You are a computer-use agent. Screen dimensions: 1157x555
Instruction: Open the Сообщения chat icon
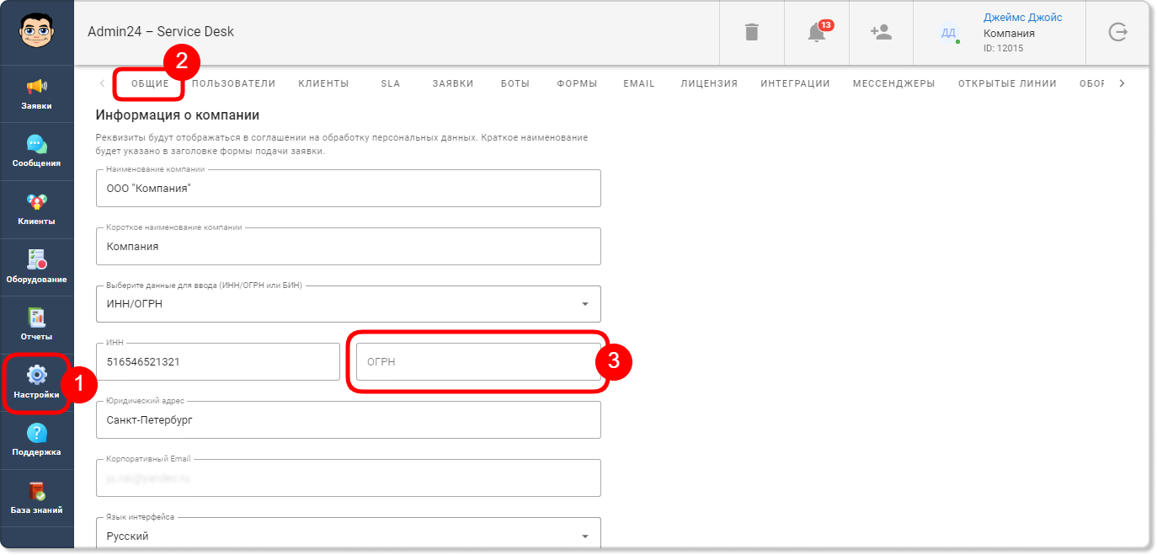tap(37, 152)
